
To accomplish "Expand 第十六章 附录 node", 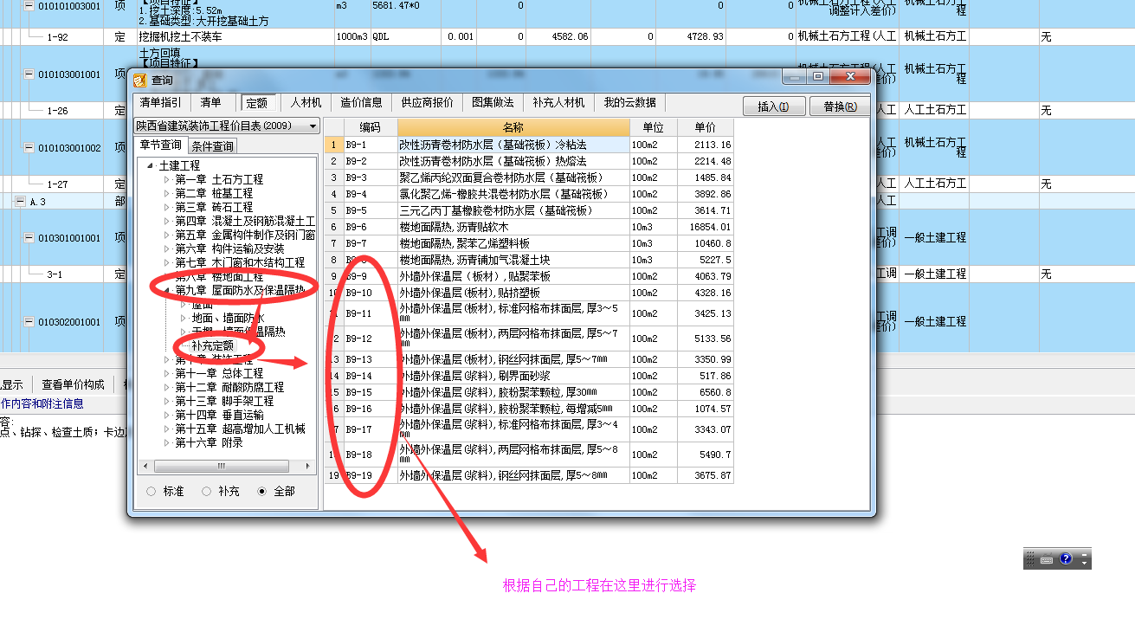I will point(168,442).
